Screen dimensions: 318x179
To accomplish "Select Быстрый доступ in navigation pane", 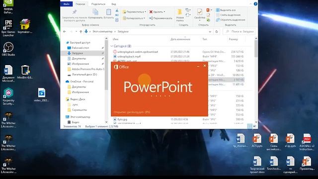I will coord(78,43).
